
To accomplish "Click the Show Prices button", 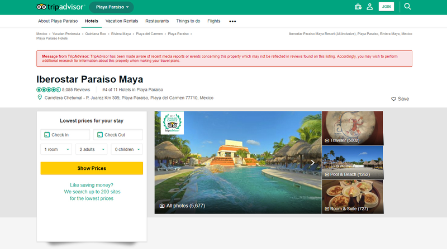I will point(92,168).
